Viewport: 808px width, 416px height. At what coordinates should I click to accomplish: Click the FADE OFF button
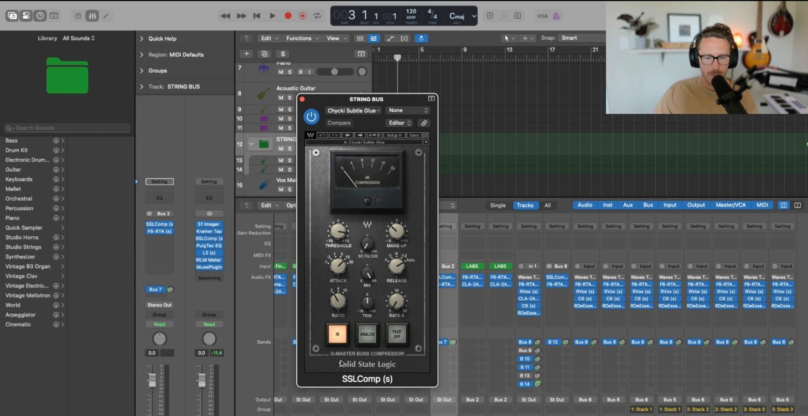tap(397, 334)
